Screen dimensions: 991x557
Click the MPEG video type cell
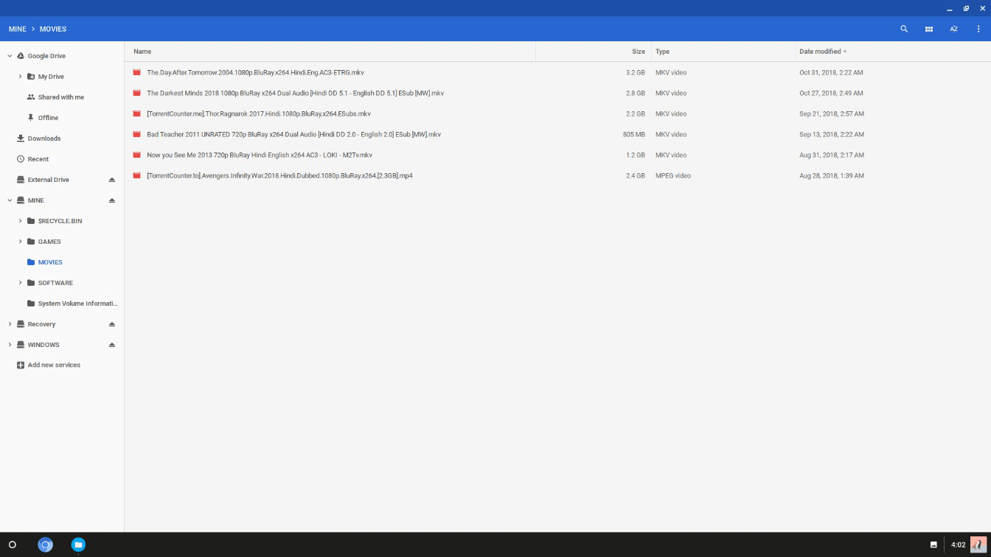(673, 175)
